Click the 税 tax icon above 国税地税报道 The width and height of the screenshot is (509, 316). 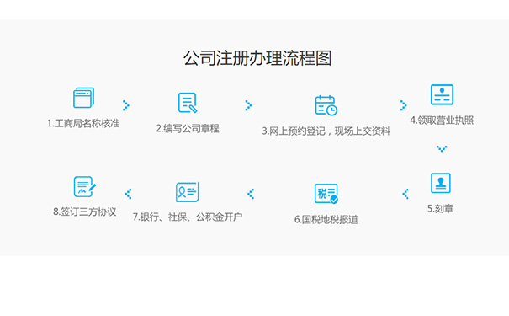click(x=326, y=194)
